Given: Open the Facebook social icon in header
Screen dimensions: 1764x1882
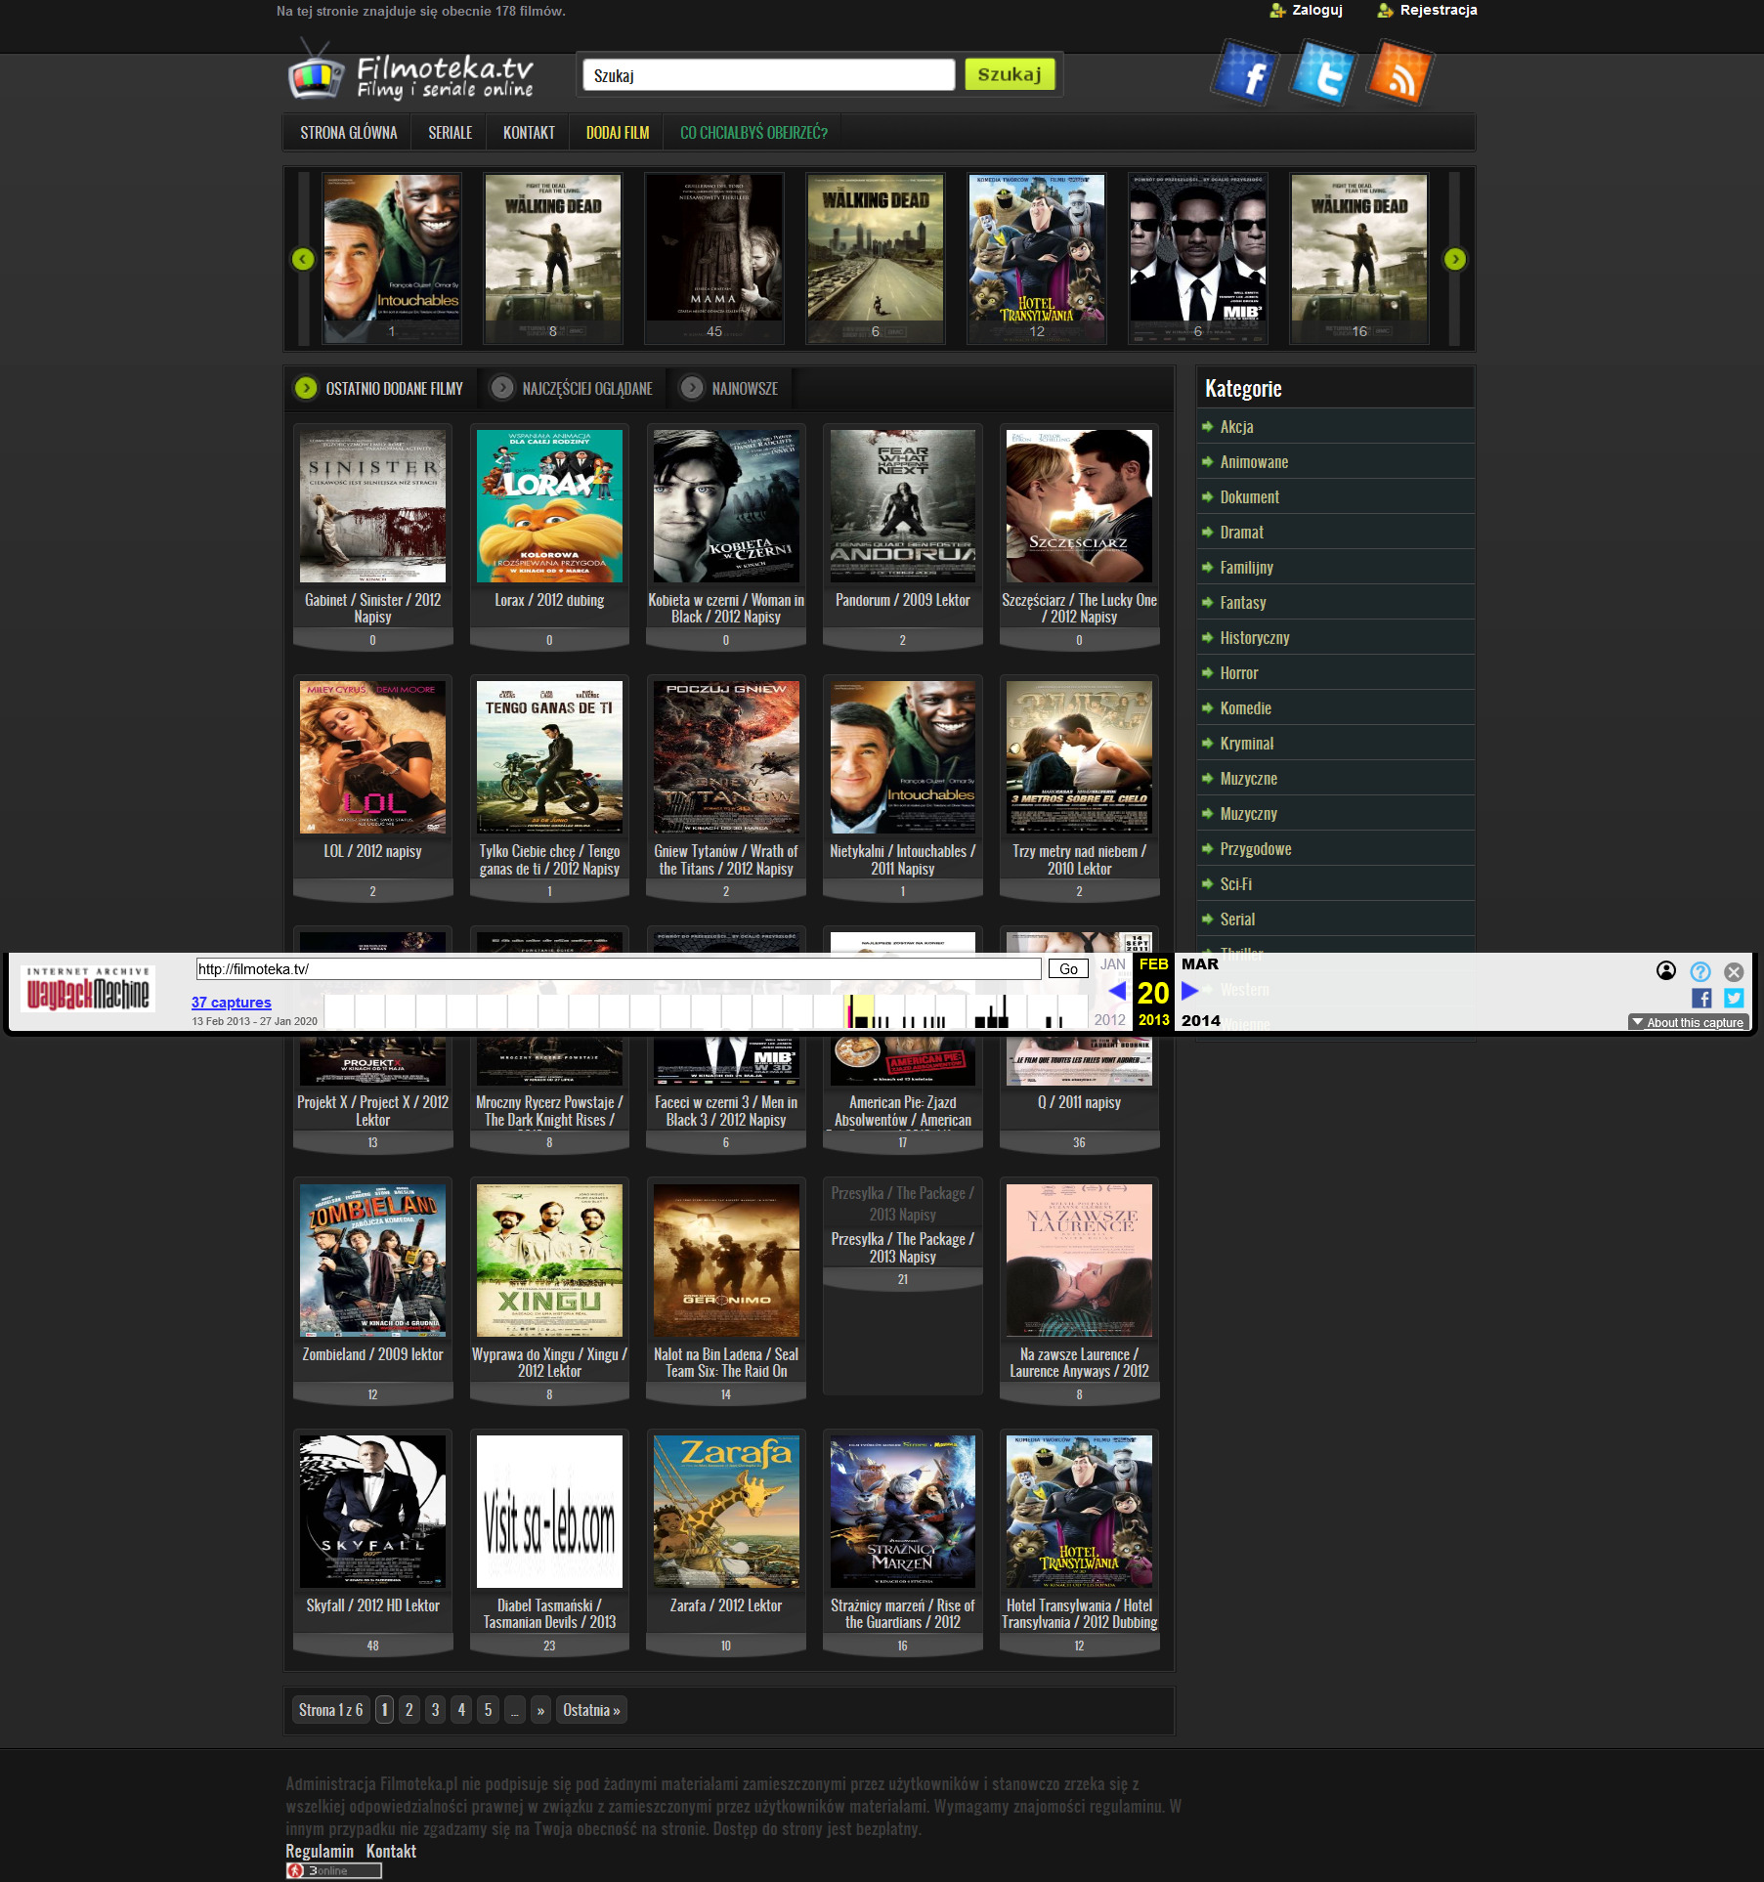Looking at the screenshot, I should 1244,72.
